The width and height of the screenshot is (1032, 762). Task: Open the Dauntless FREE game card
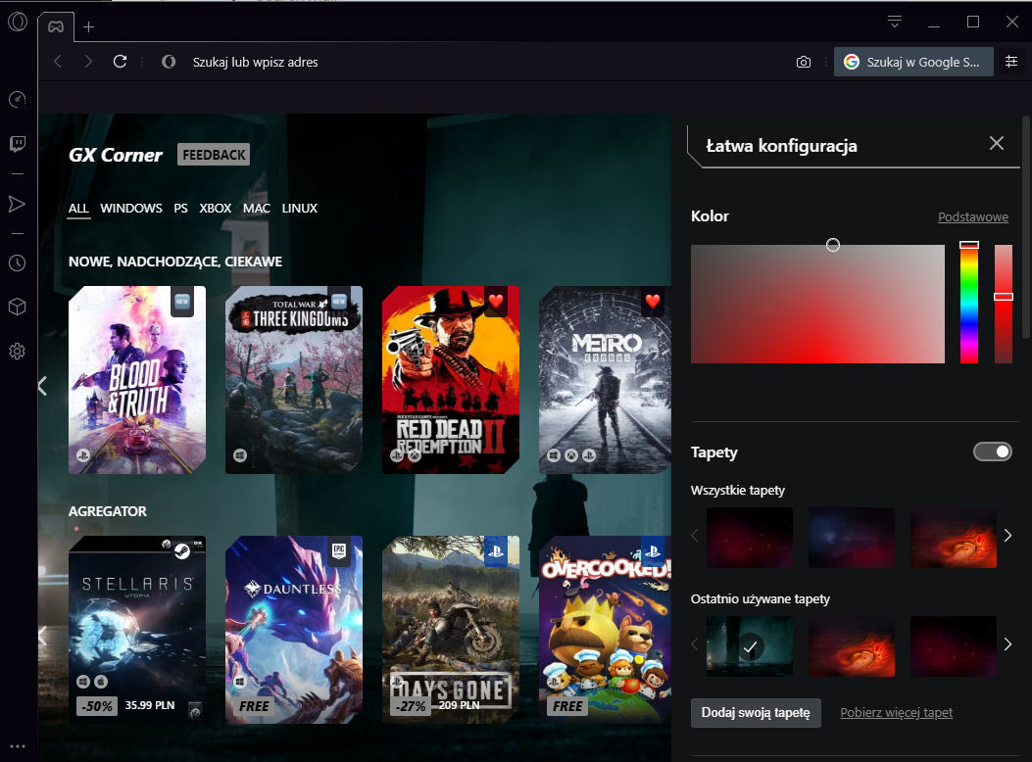point(294,630)
